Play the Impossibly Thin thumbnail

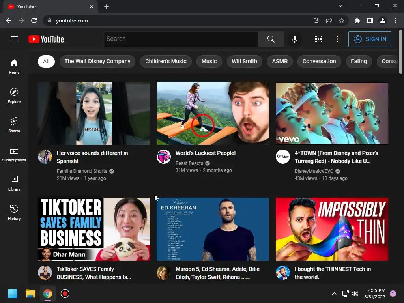point(332,229)
